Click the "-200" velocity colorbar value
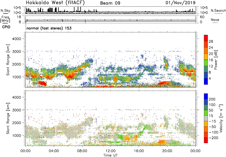226x157 pixels. (x=213, y=138)
